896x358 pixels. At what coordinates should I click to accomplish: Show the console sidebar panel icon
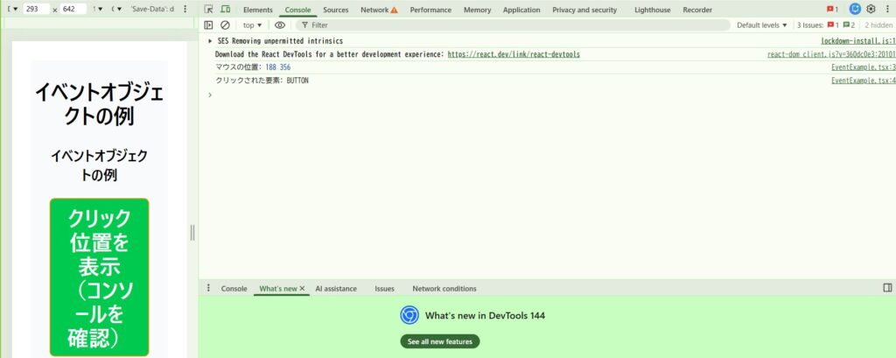[208, 25]
